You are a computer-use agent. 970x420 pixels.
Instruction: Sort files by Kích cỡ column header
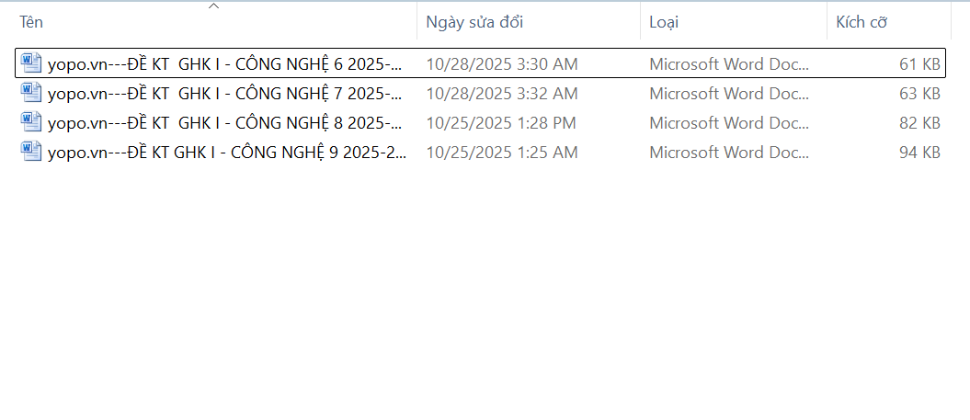point(862,22)
